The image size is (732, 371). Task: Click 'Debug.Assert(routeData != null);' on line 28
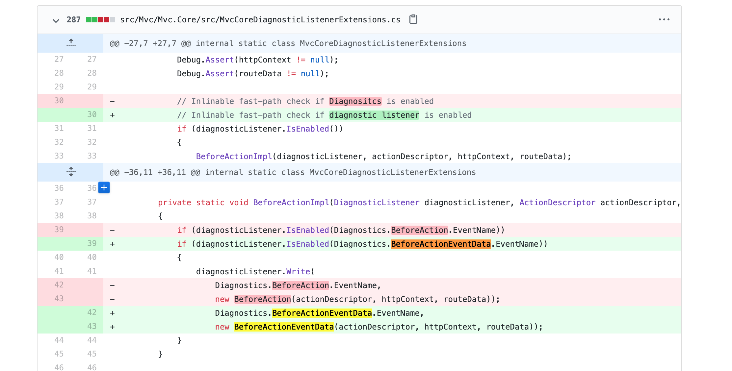(x=253, y=74)
